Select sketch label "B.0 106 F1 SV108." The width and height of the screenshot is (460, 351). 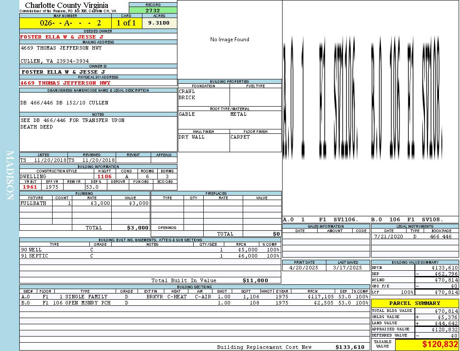point(407,220)
